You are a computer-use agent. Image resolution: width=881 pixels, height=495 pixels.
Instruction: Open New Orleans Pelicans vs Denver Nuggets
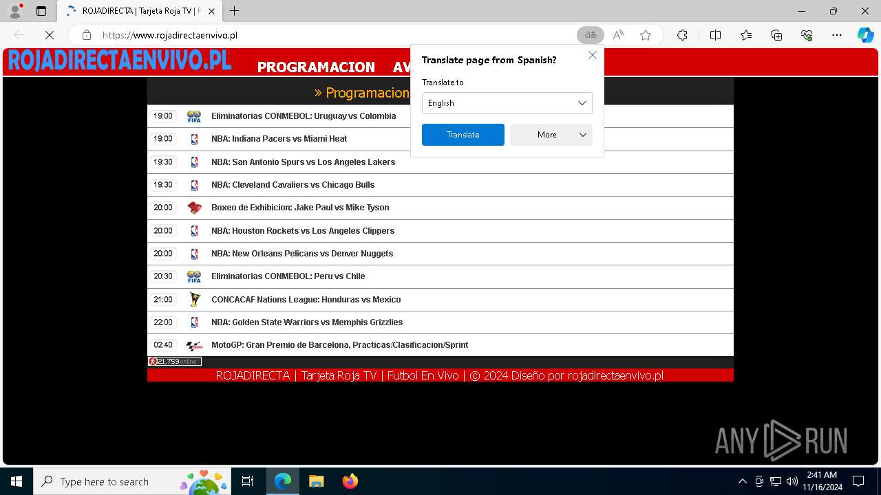pos(302,254)
